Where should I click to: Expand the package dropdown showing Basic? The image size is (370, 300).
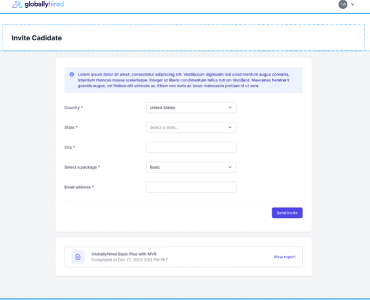191,167
